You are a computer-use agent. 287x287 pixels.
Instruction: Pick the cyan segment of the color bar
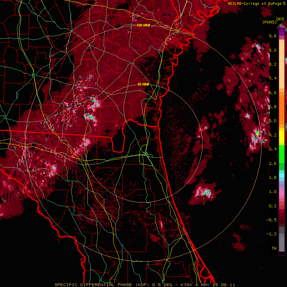click(282, 175)
